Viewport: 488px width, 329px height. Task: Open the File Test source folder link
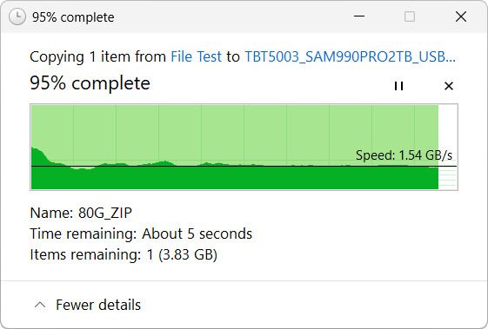click(196, 56)
